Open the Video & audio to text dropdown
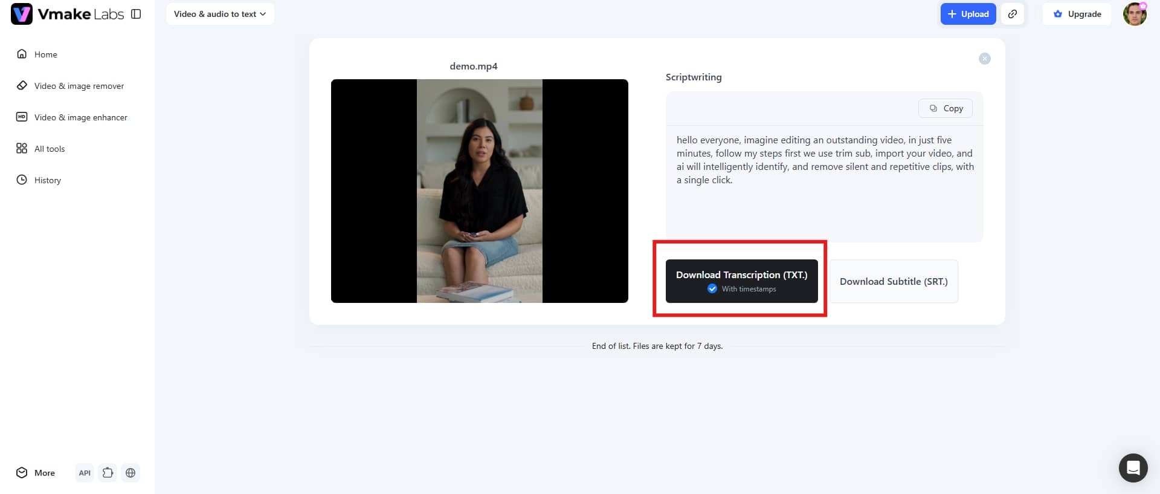This screenshot has width=1160, height=494. [220, 14]
